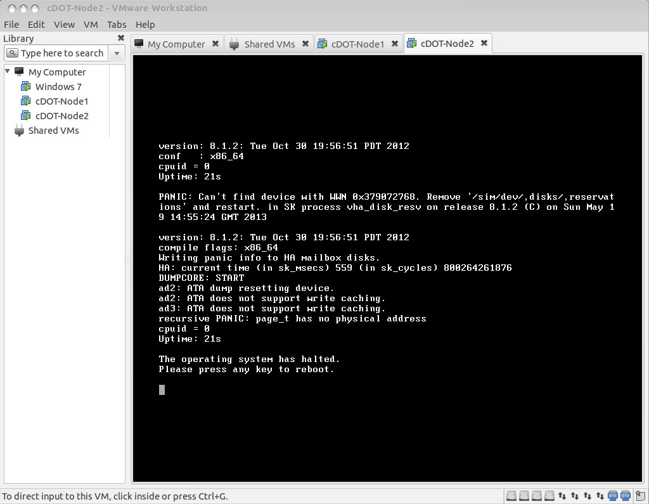The width and height of the screenshot is (649, 504).
Task: Close the Shared VMs tab
Action: point(305,44)
